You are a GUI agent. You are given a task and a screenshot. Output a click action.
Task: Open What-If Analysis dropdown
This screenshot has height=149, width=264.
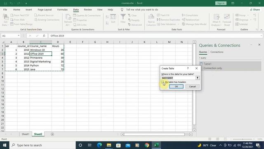pos(216,20)
